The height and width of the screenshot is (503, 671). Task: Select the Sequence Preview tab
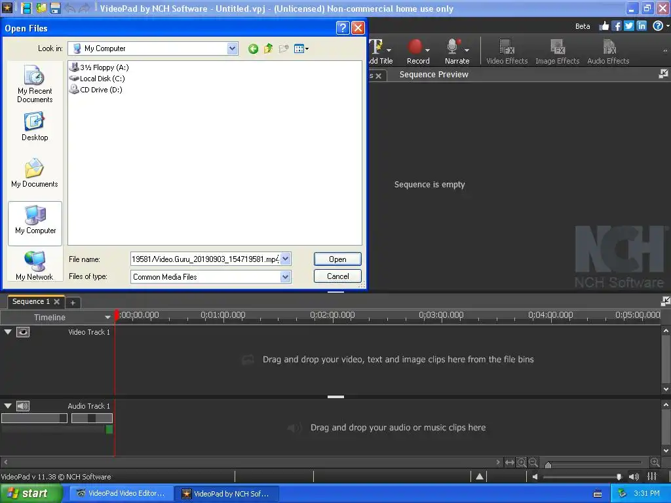click(x=434, y=75)
